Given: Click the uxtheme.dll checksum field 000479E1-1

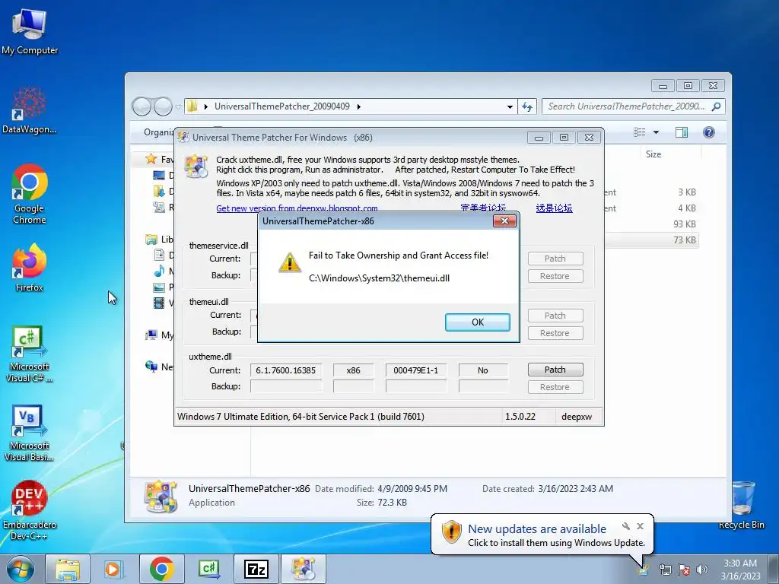Looking at the screenshot, I should [x=416, y=370].
